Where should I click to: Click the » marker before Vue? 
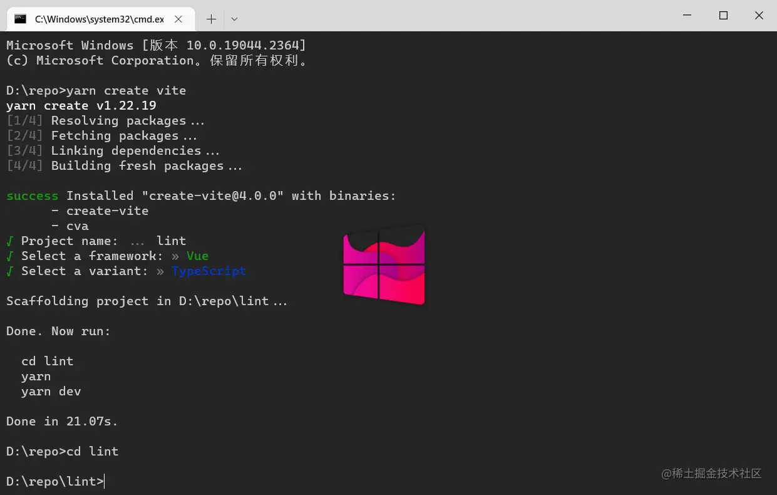click(176, 256)
